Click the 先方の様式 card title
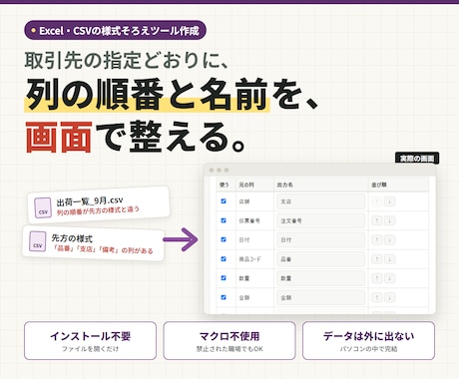The width and height of the screenshot is (459, 379). tap(72, 238)
